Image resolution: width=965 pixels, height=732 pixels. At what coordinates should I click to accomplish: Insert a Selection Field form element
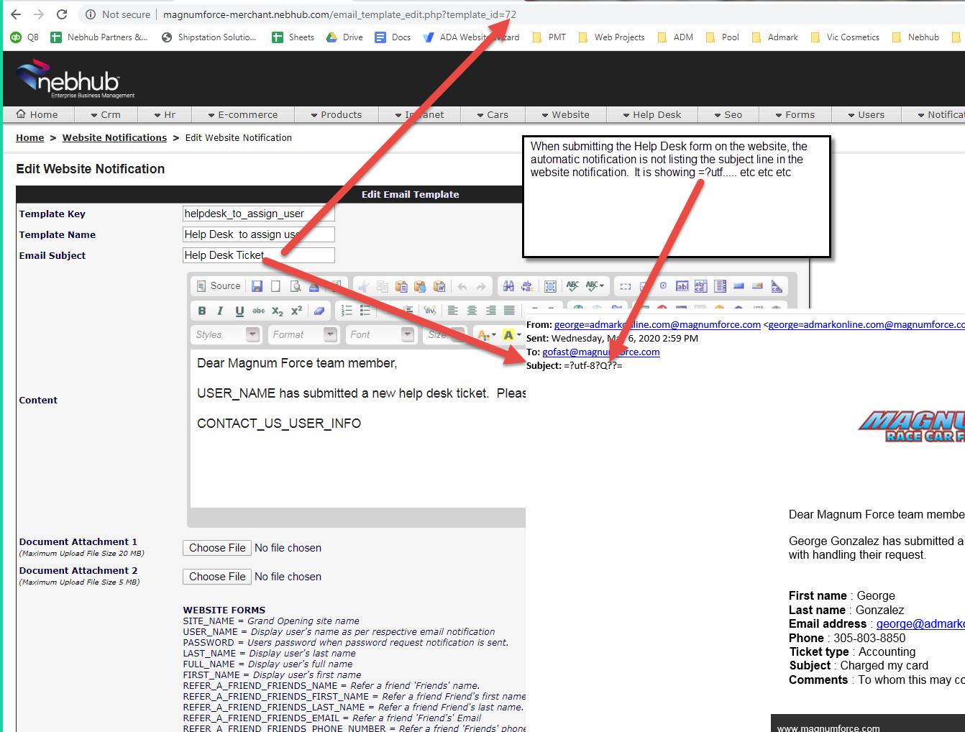720,286
